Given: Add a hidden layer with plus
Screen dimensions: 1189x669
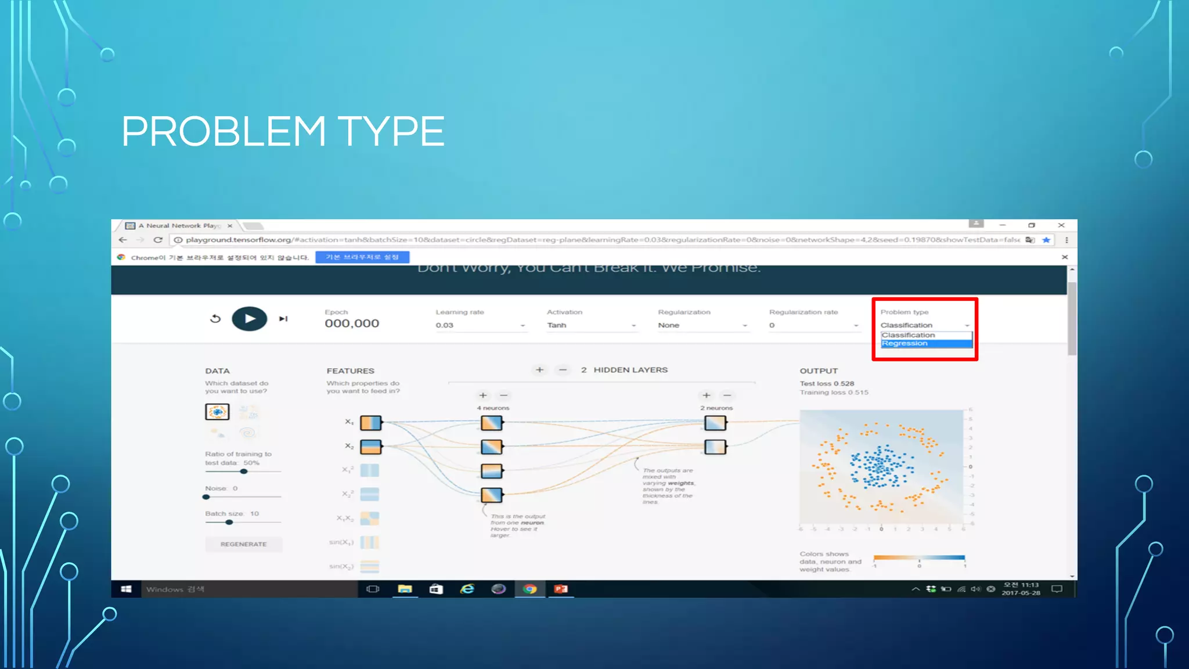Looking at the screenshot, I should click(x=539, y=370).
